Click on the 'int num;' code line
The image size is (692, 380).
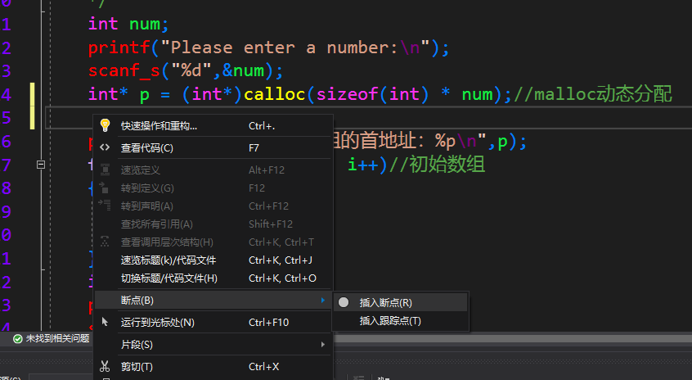pos(128,24)
